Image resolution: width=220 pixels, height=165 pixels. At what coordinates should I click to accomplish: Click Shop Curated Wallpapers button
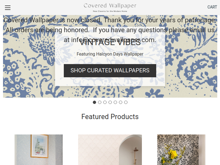pyautogui.click(x=110, y=71)
